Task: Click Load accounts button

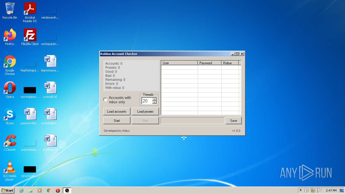Action: [x=117, y=112]
